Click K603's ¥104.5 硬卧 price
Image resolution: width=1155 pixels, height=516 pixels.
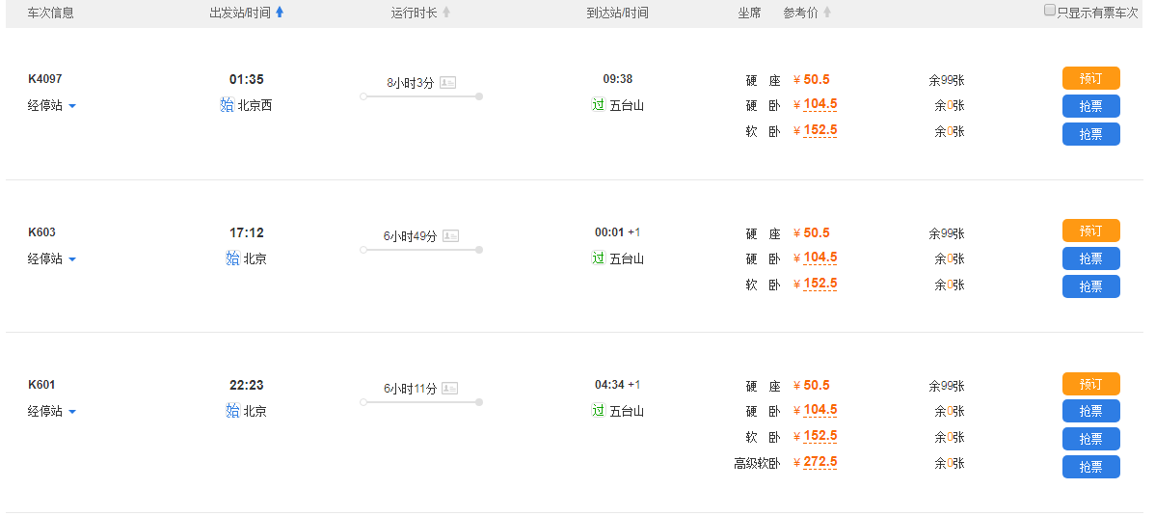pos(819,258)
